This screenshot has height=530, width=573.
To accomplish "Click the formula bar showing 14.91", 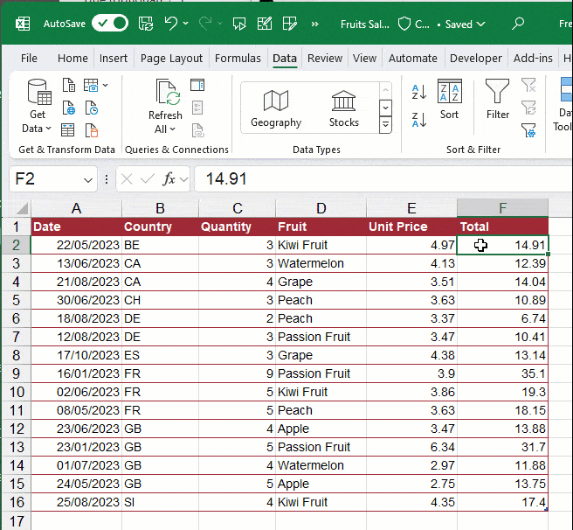I will (x=383, y=179).
